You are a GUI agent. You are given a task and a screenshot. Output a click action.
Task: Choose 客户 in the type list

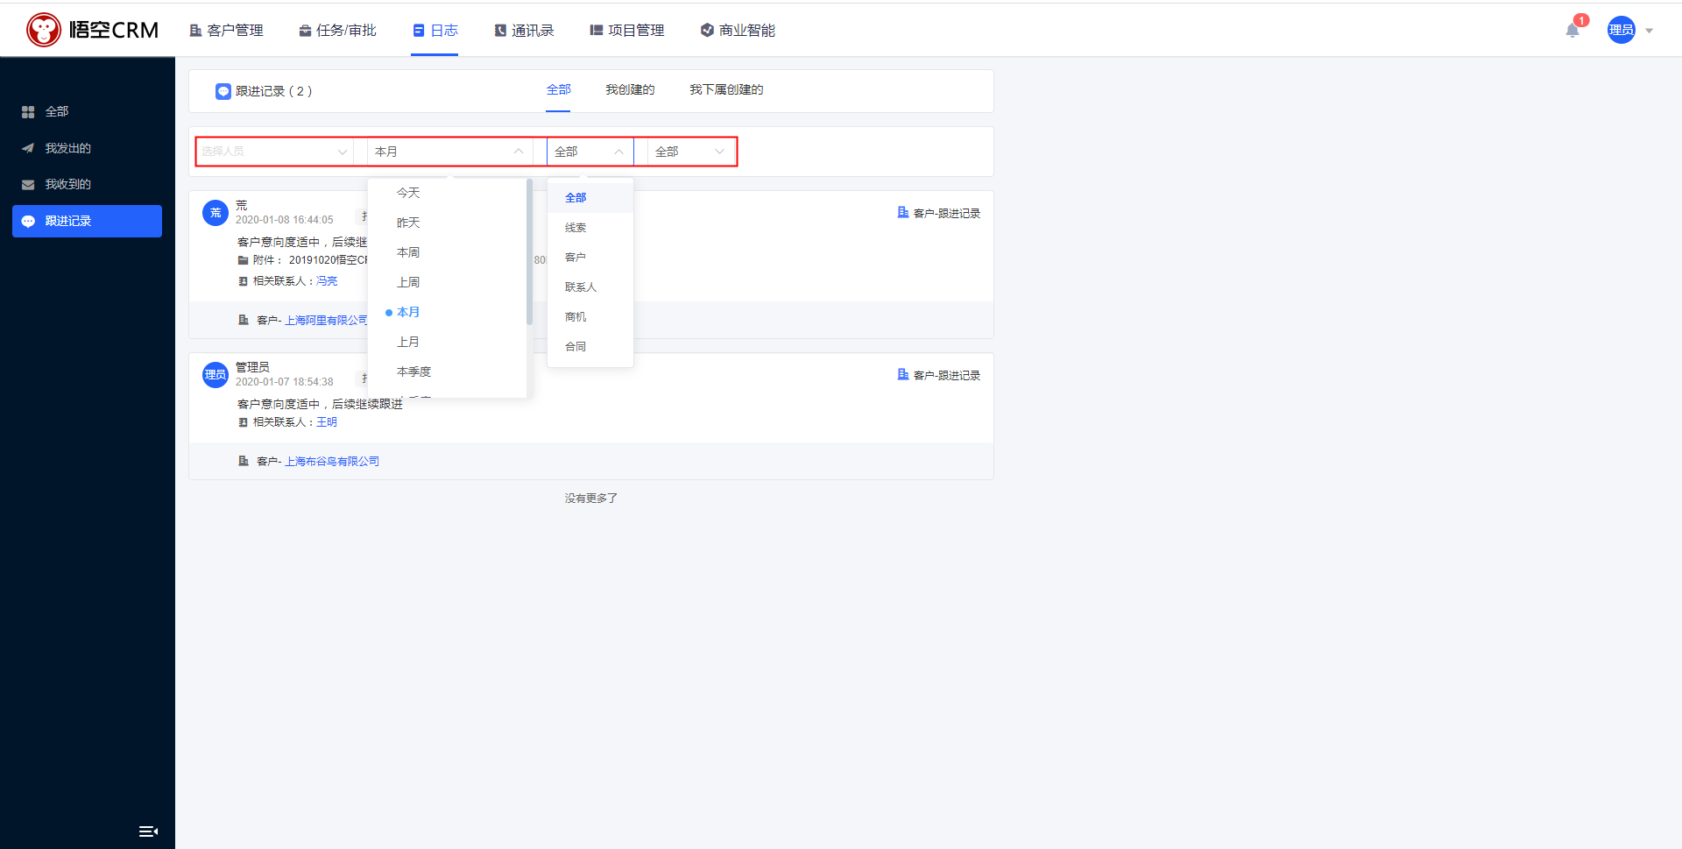coord(590,258)
